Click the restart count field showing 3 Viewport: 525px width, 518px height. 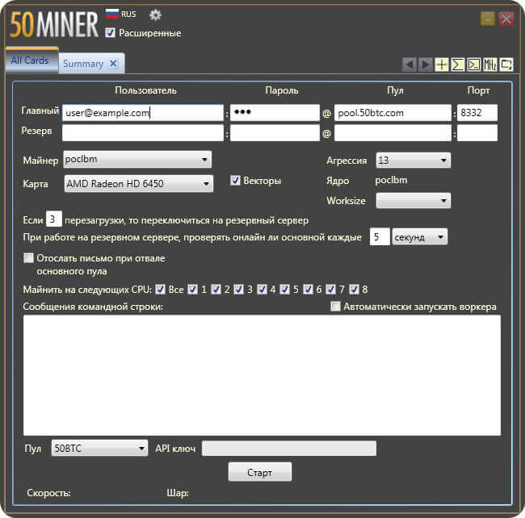[53, 219]
